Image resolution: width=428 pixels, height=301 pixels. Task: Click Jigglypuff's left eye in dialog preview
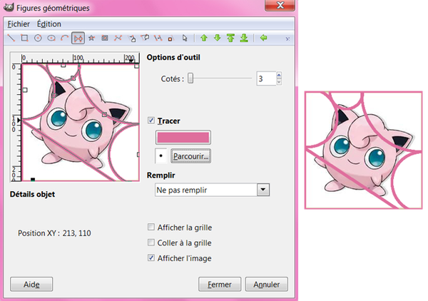click(x=58, y=118)
